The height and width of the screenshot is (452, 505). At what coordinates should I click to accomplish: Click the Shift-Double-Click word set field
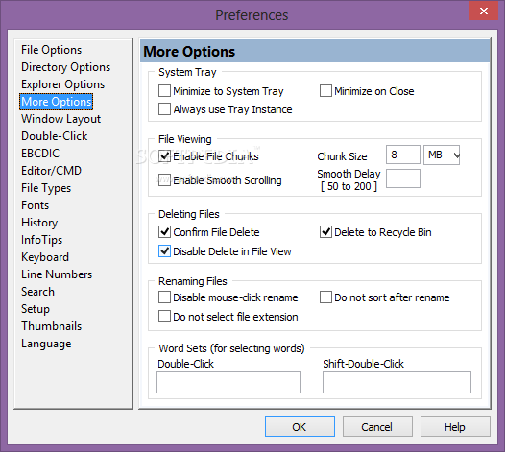(x=397, y=383)
